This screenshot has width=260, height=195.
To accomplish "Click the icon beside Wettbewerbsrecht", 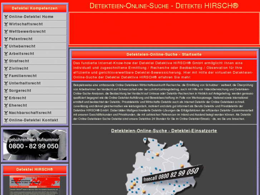I will pos(6,31).
